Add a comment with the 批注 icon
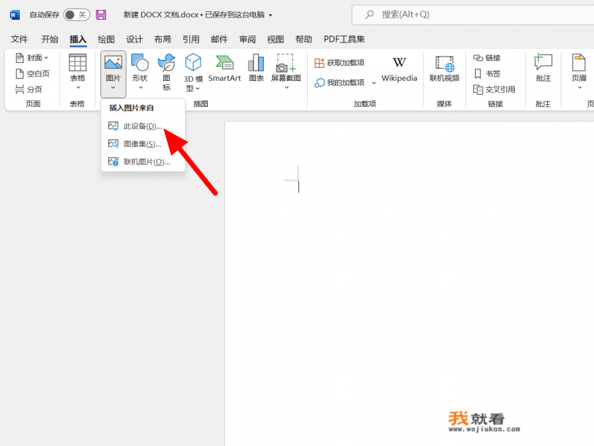 click(x=543, y=71)
